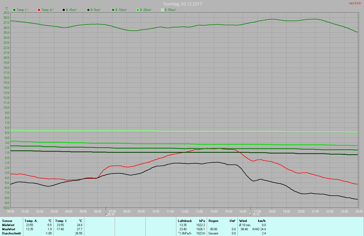The width and height of the screenshot is (364, 236).
Task: Click the MaxWert row label
Action: click(9, 229)
